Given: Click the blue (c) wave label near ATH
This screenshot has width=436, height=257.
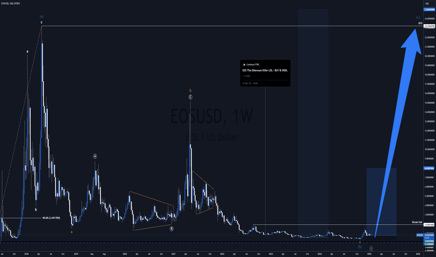Looking at the screenshot, I should (418, 17).
